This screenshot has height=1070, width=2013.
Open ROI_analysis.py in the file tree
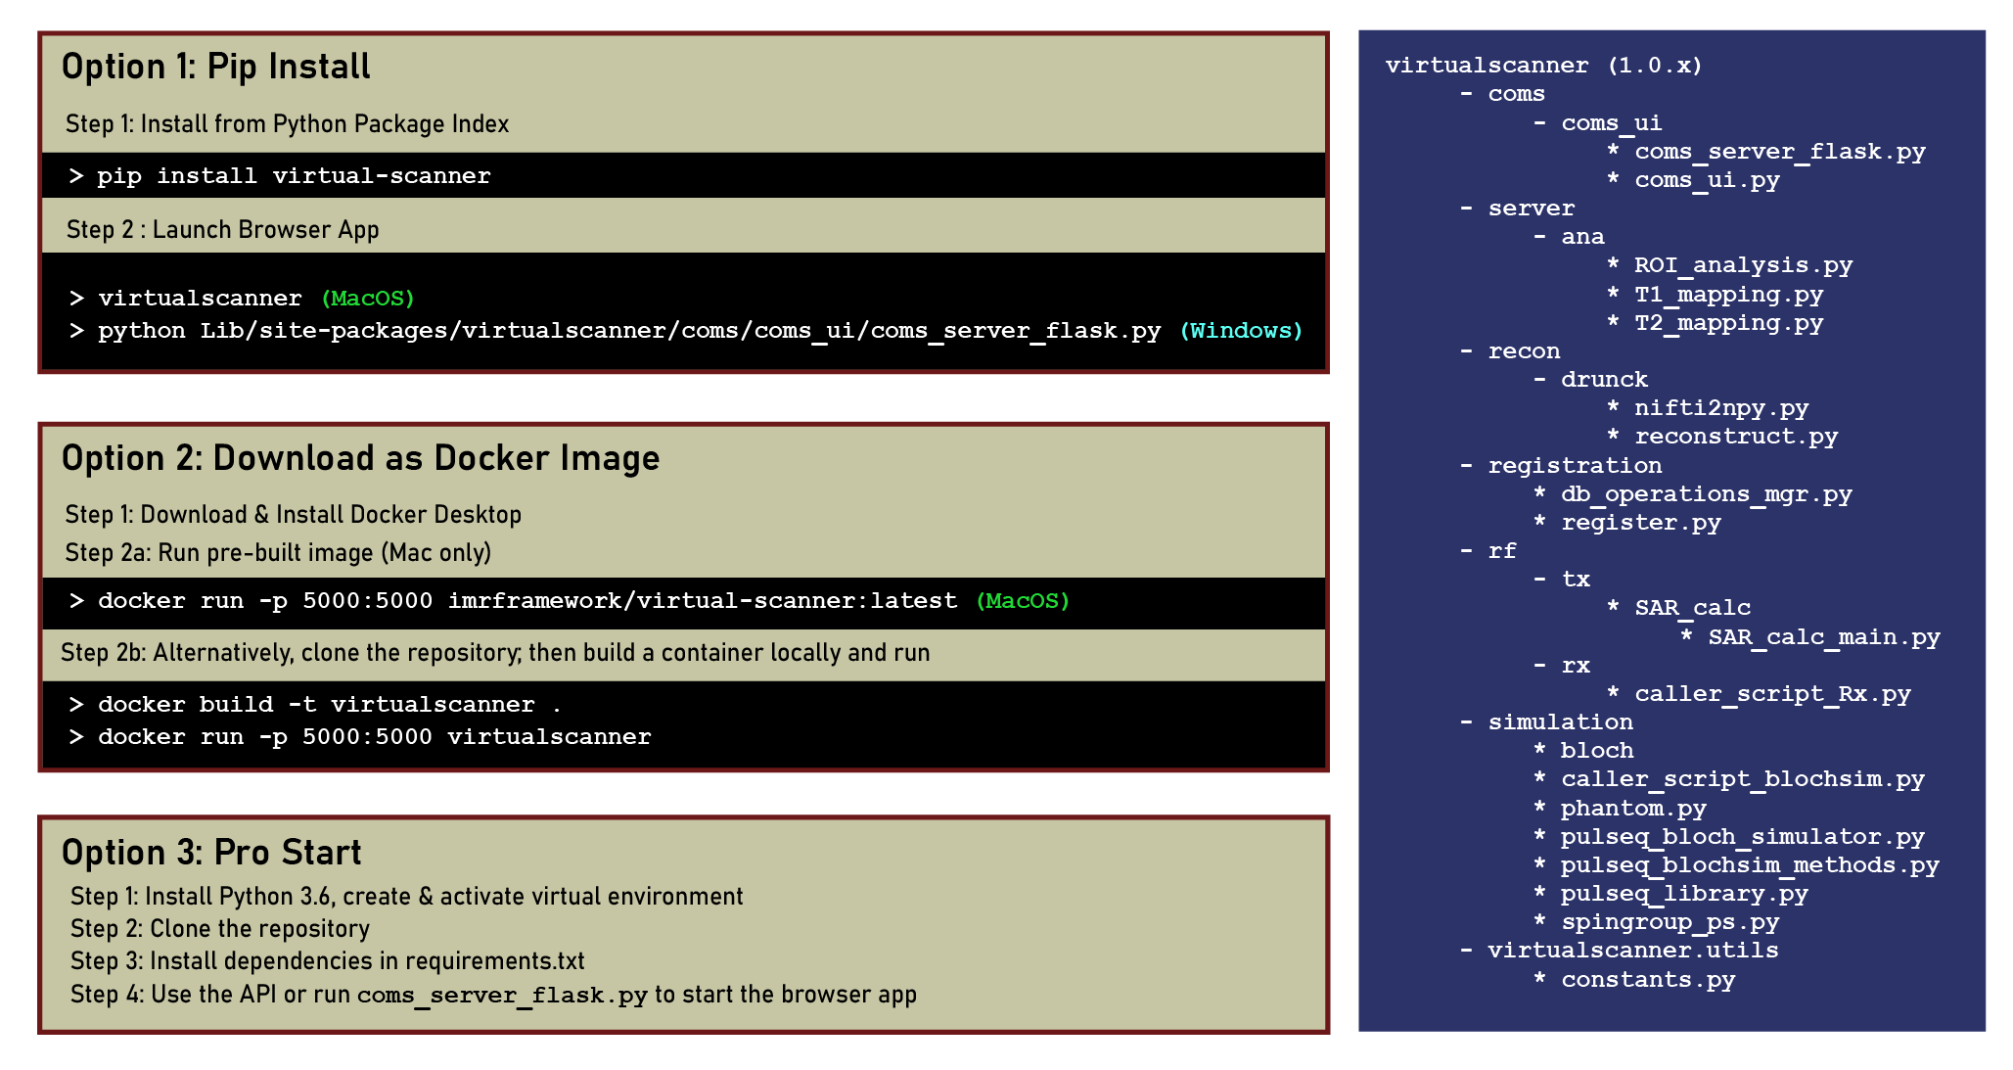(1743, 265)
